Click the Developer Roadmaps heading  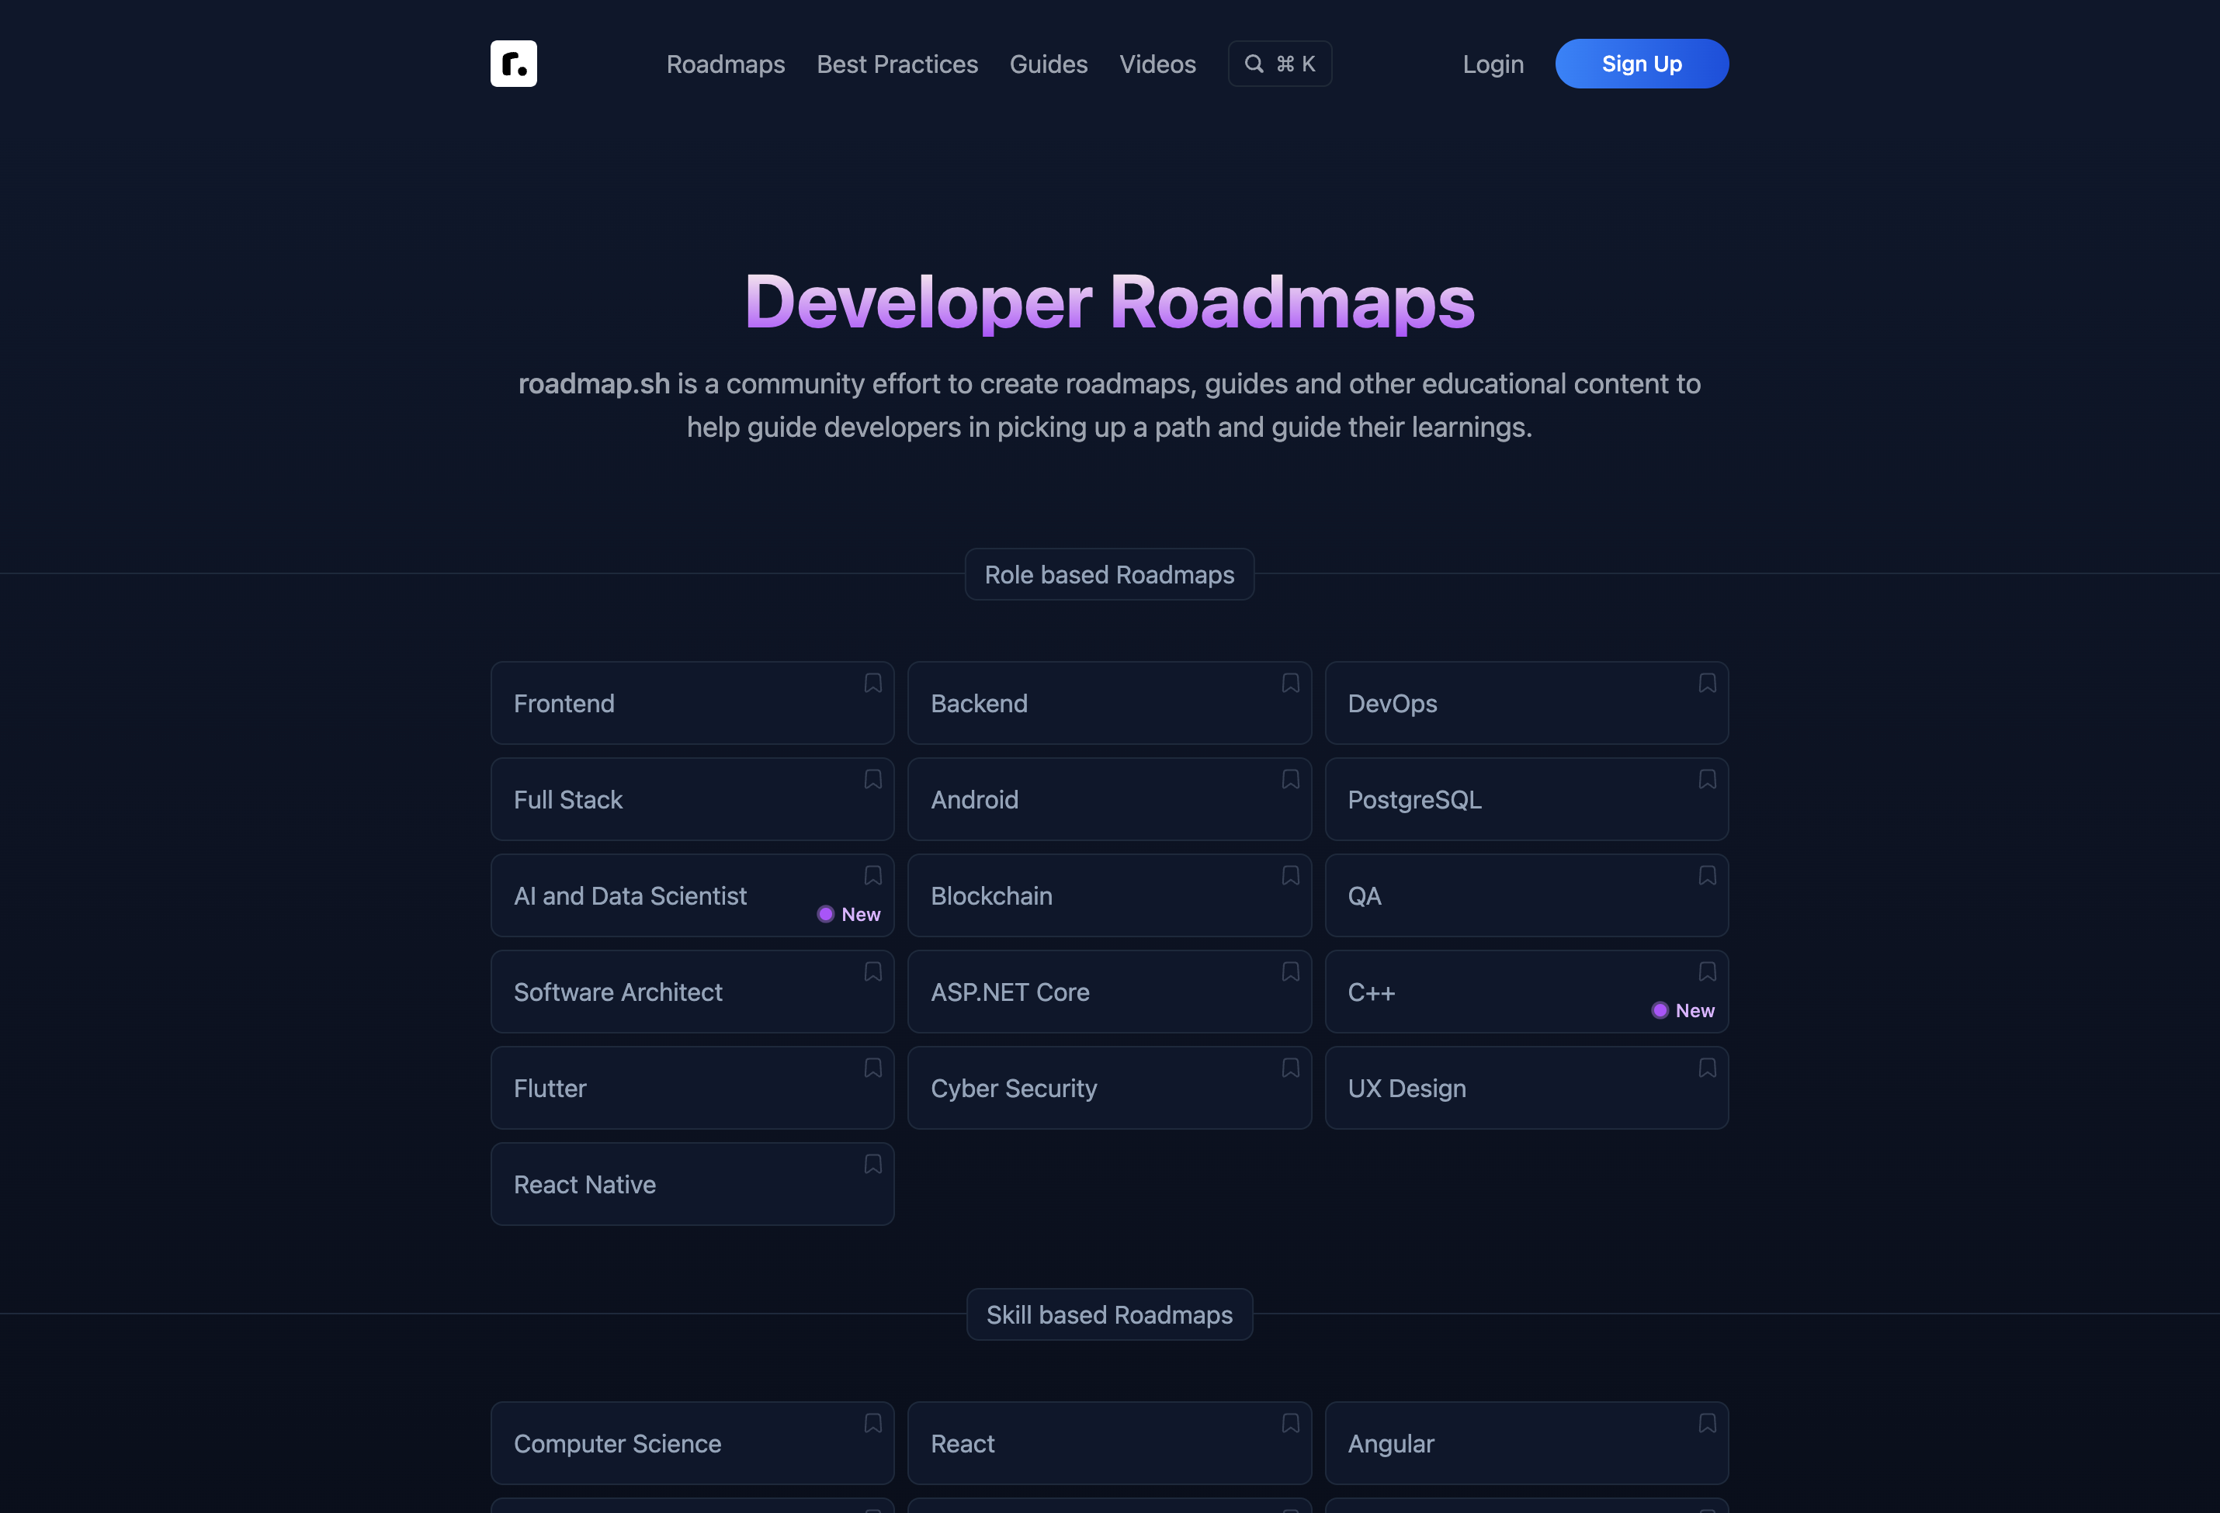click(x=1109, y=302)
